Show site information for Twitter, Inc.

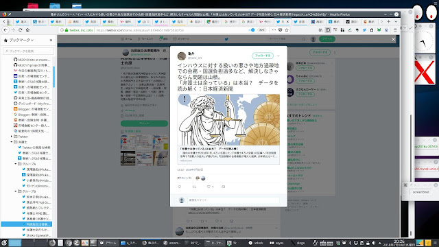(62, 30)
